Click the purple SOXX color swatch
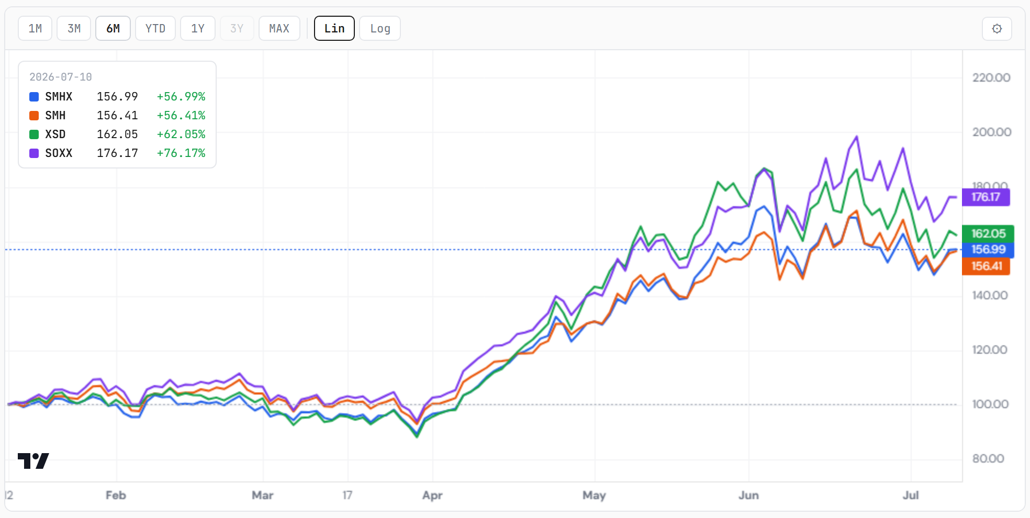Image resolution: width=1030 pixels, height=518 pixels. click(34, 153)
